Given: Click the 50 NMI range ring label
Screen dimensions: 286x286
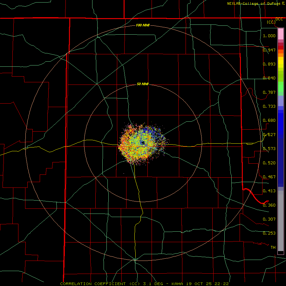Looking at the screenshot, I should 143,84.
